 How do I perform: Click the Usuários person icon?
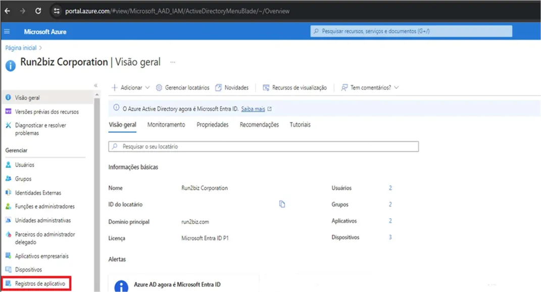tap(8, 165)
